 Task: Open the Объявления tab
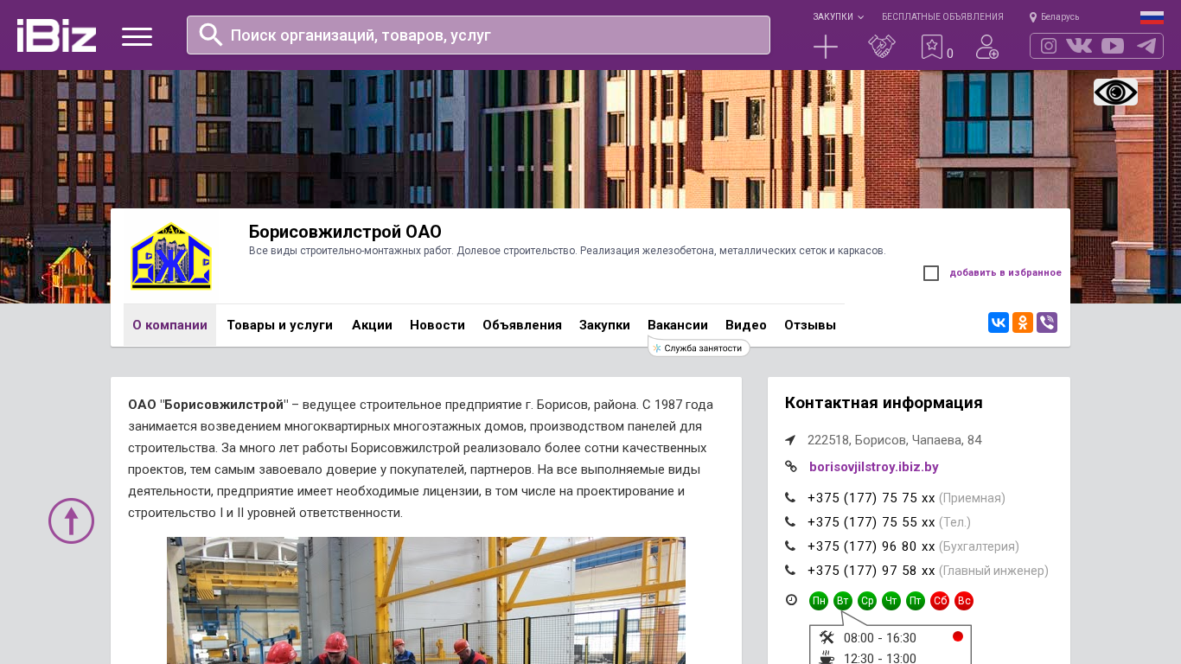(x=522, y=325)
